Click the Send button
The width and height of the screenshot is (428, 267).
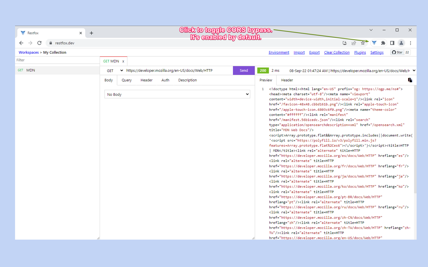tap(244, 70)
